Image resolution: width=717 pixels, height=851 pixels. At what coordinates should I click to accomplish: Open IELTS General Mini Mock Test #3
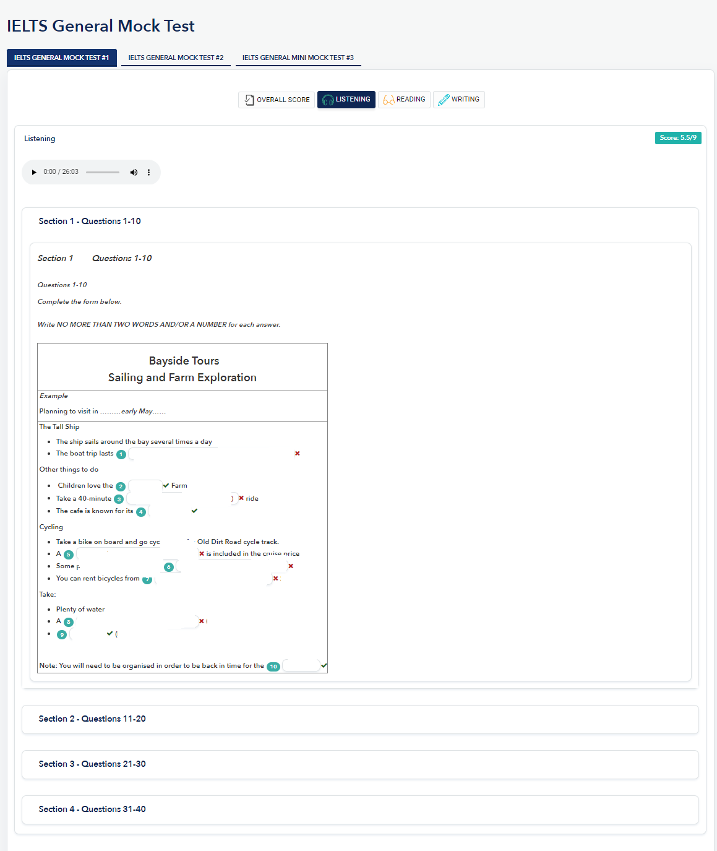click(x=298, y=58)
